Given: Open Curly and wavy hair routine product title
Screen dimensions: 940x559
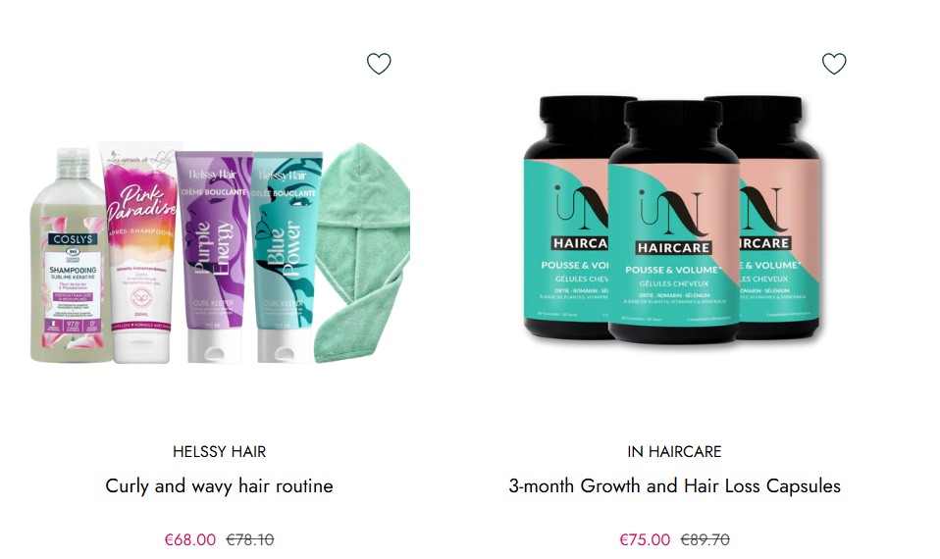Looking at the screenshot, I should 220,485.
